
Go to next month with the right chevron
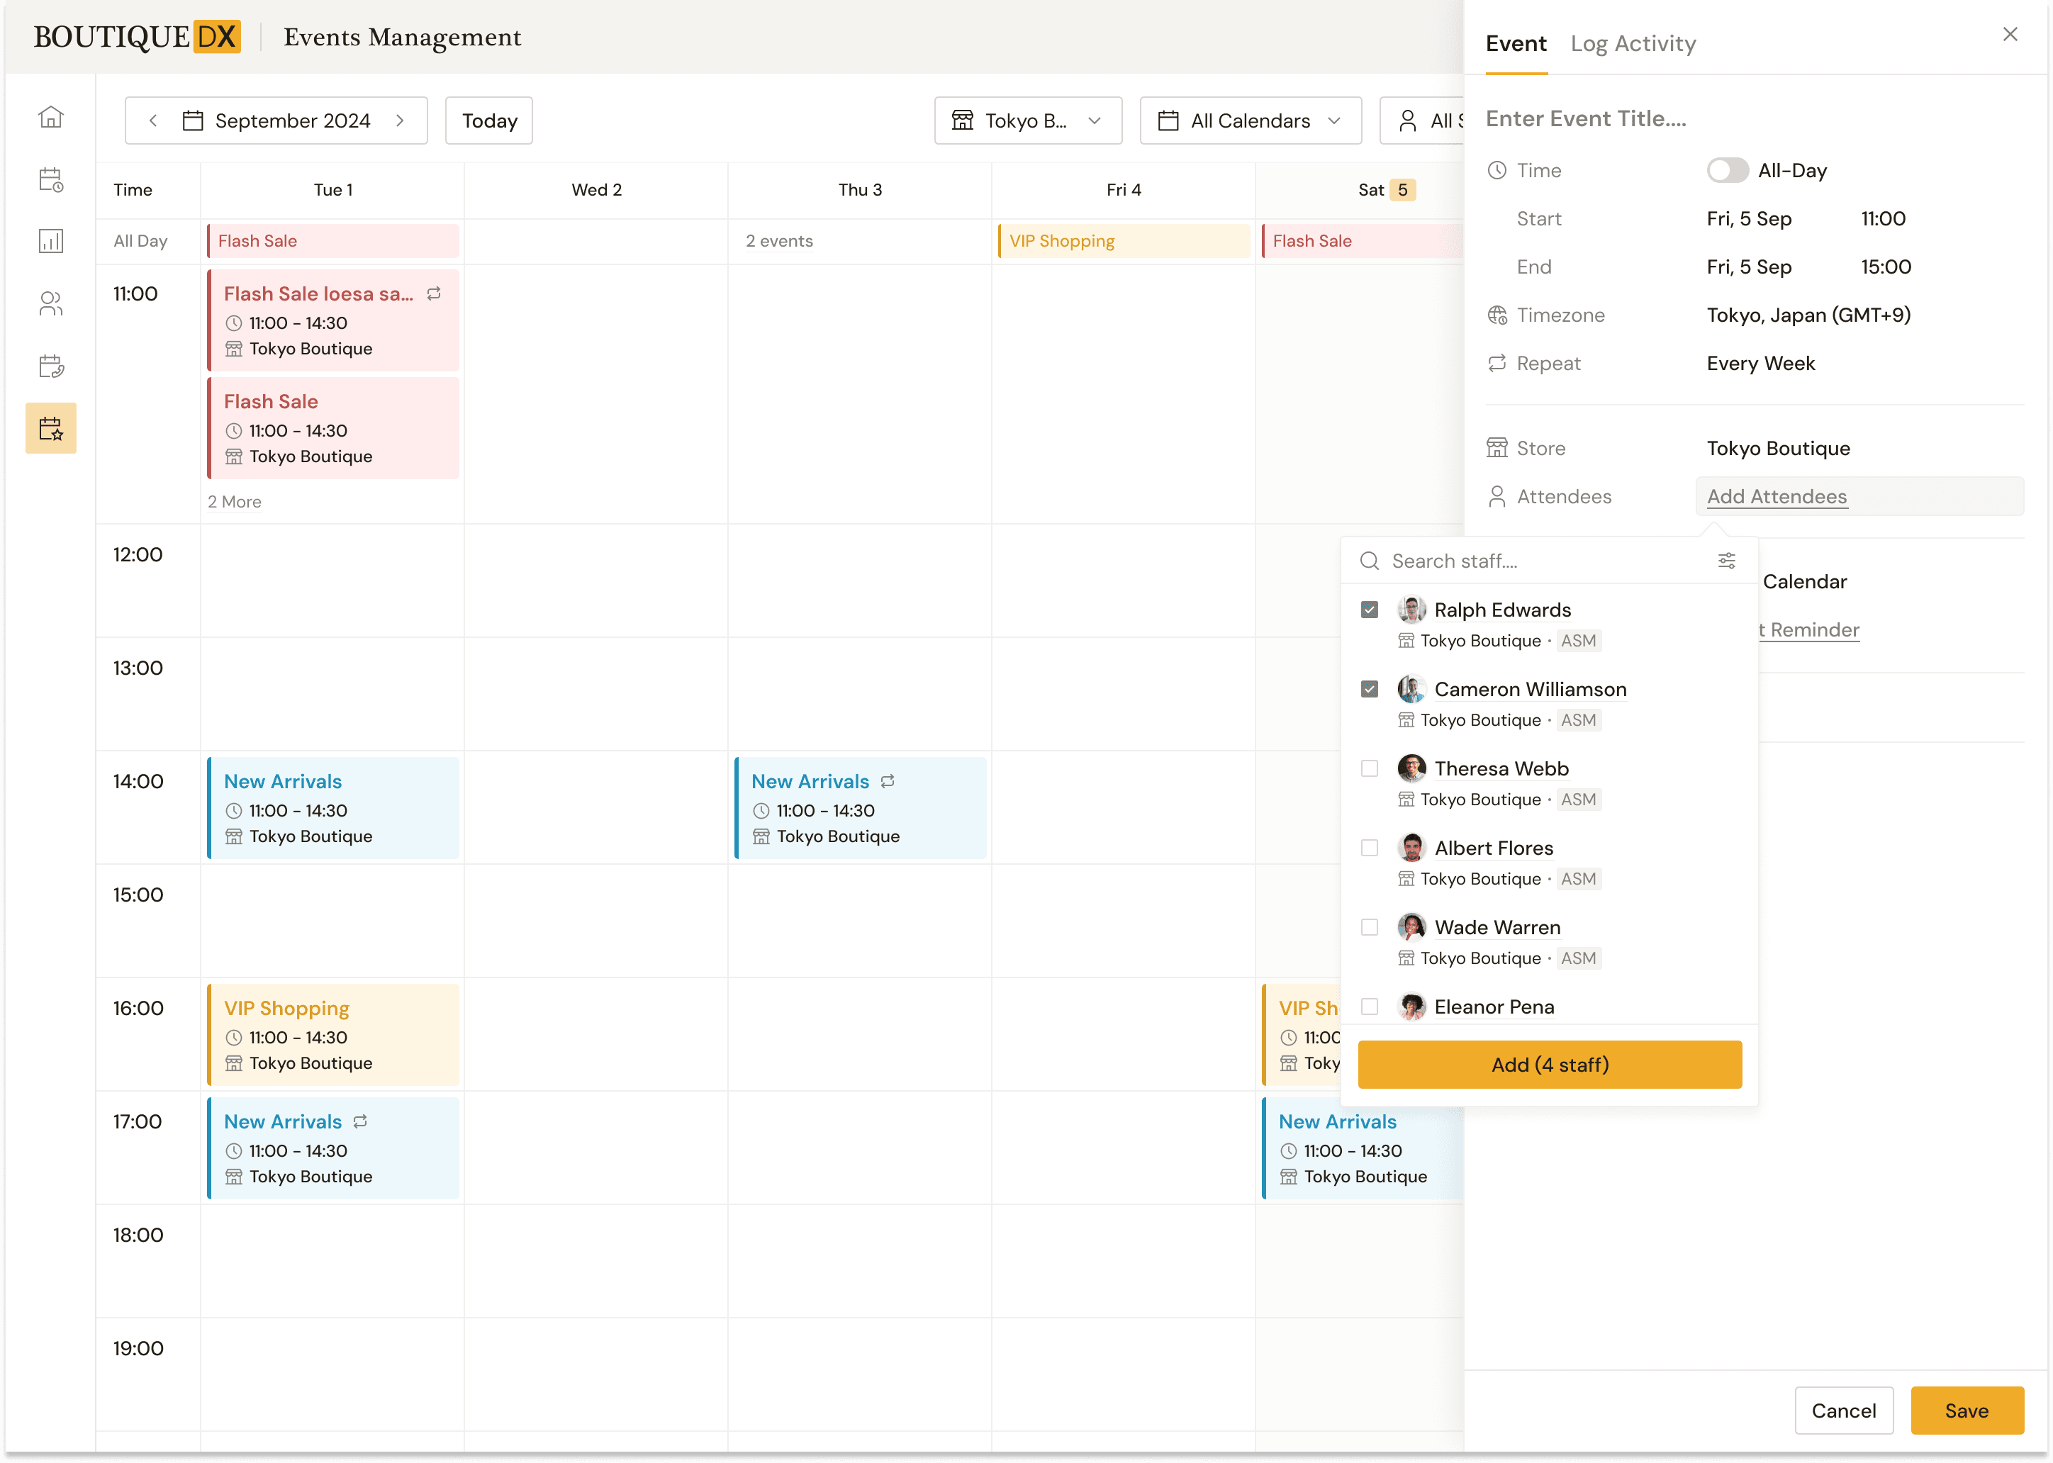click(400, 120)
